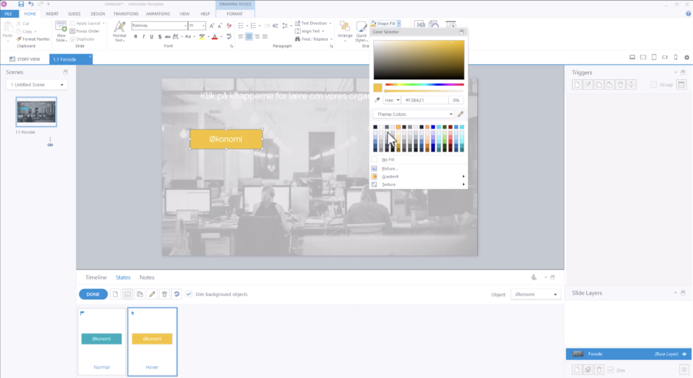Select the No Fill option
693x378 pixels.
coord(388,160)
